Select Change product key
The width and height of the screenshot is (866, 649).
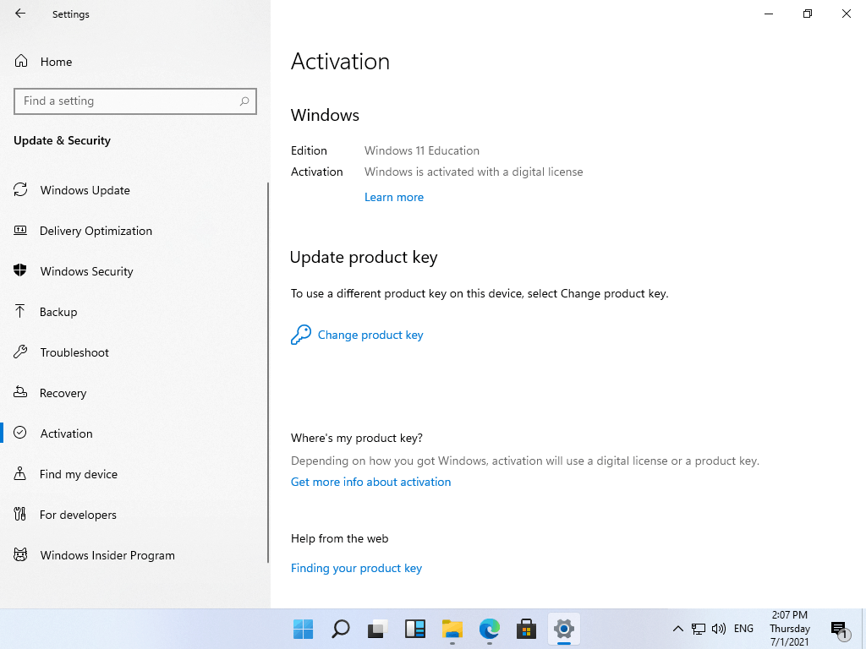(x=370, y=335)
